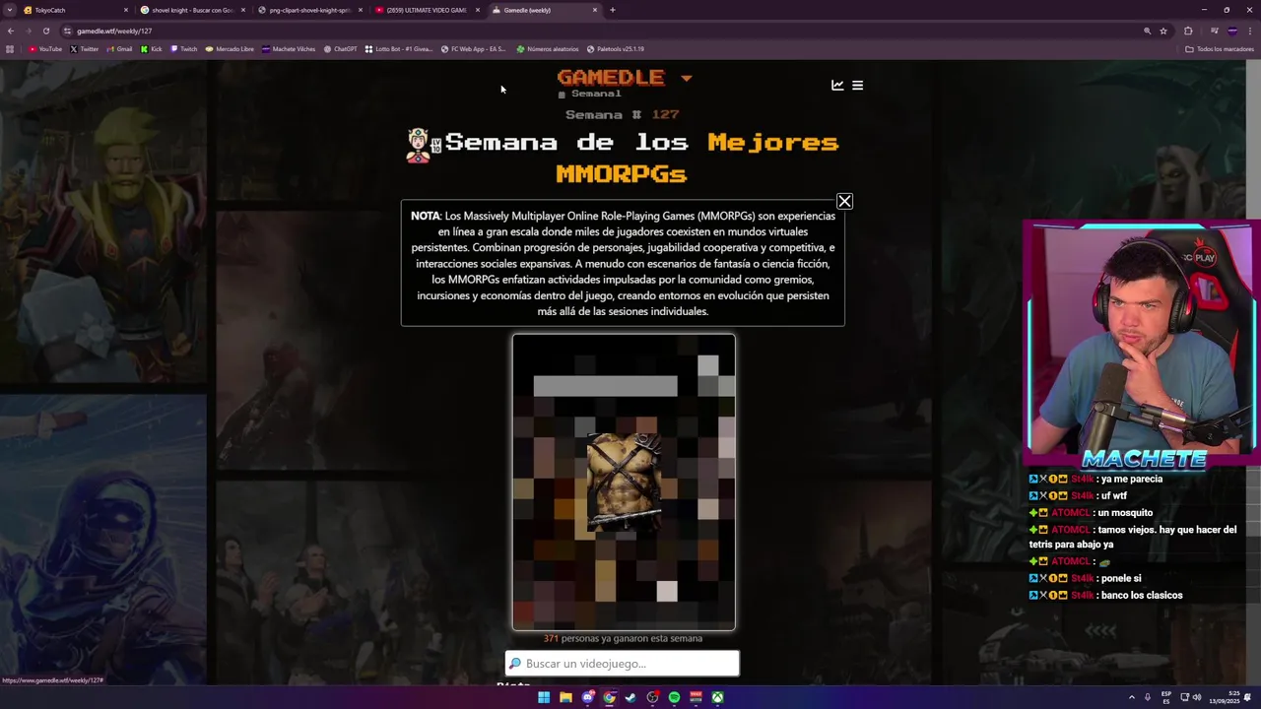Open the Paletools v25.1.19 bookmark
Screen dimensions: 1261x709
(x=616, y=49)
